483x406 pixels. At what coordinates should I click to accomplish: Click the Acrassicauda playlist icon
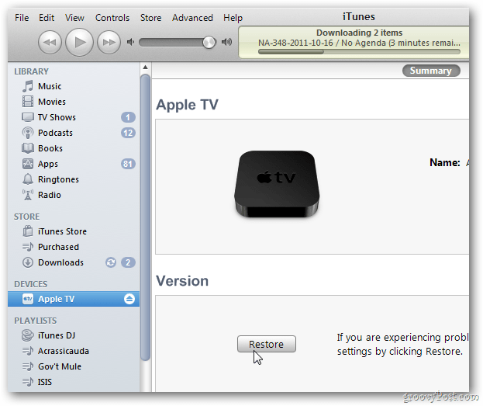point(28,351)
